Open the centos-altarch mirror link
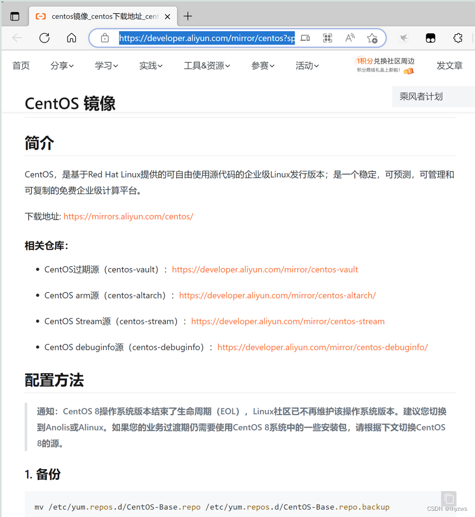Screen dimensions: 475x517 pos(278,296)
